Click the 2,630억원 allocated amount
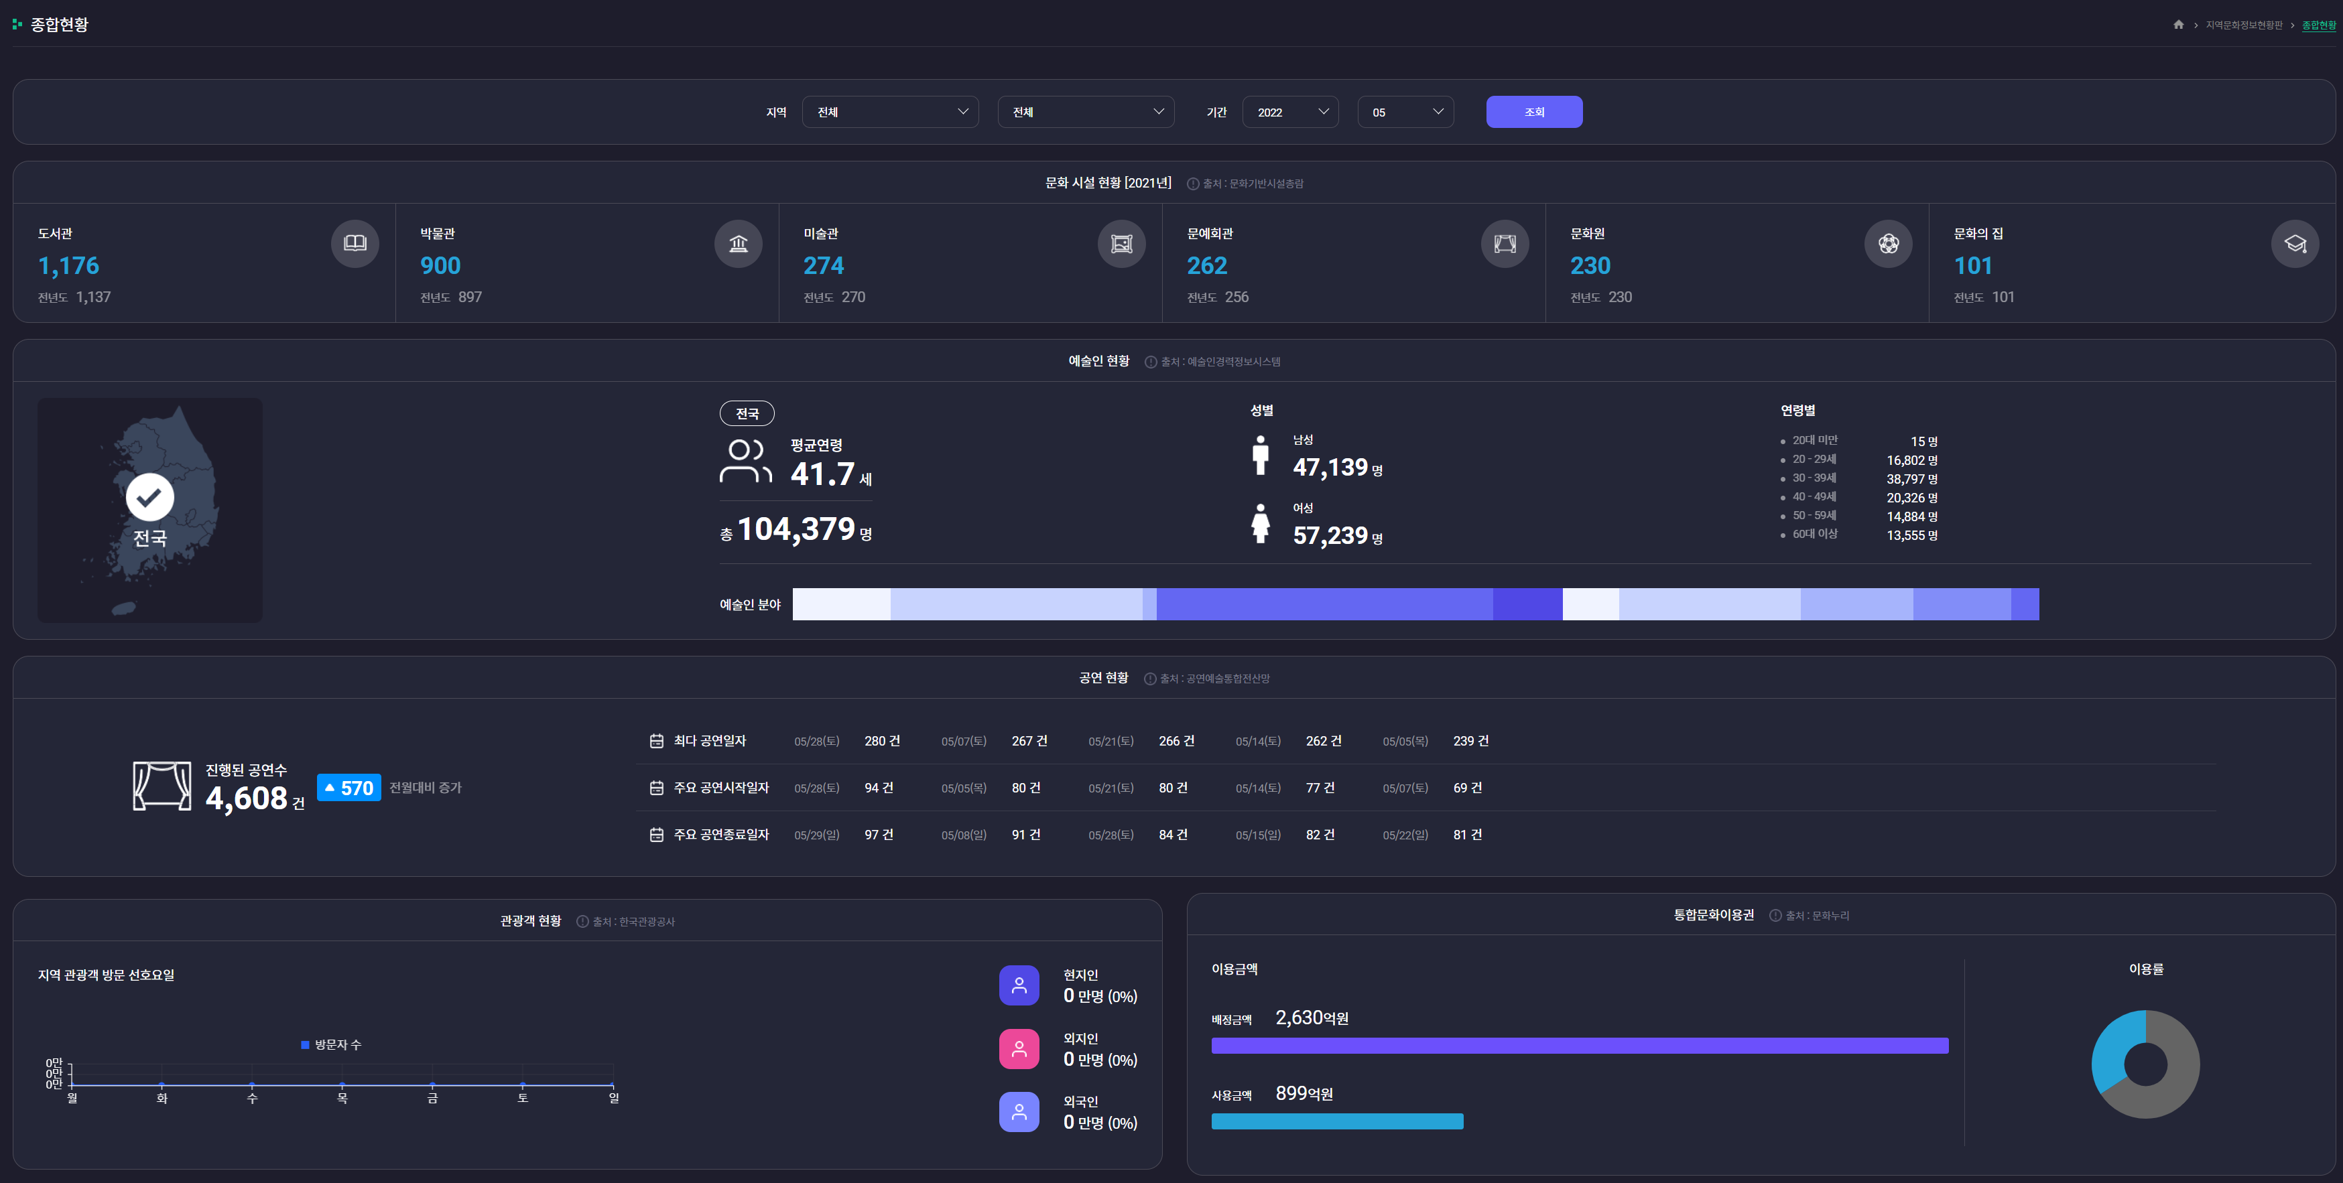This screenshot has width=2343, height=1183. (1312, 1018)
